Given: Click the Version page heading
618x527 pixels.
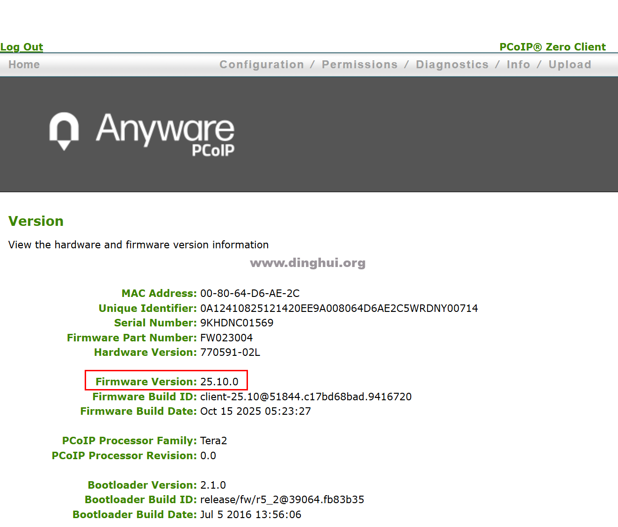Looking at the screenshot, I should (36, 221).
